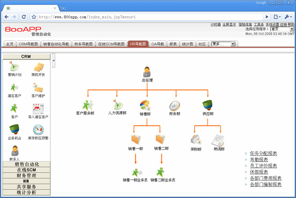Click the 总经理 person icon
Screen dimensions: 296x198
147,72
